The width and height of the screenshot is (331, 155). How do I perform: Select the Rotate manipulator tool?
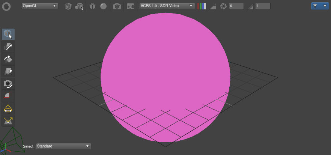pos(8,59)
